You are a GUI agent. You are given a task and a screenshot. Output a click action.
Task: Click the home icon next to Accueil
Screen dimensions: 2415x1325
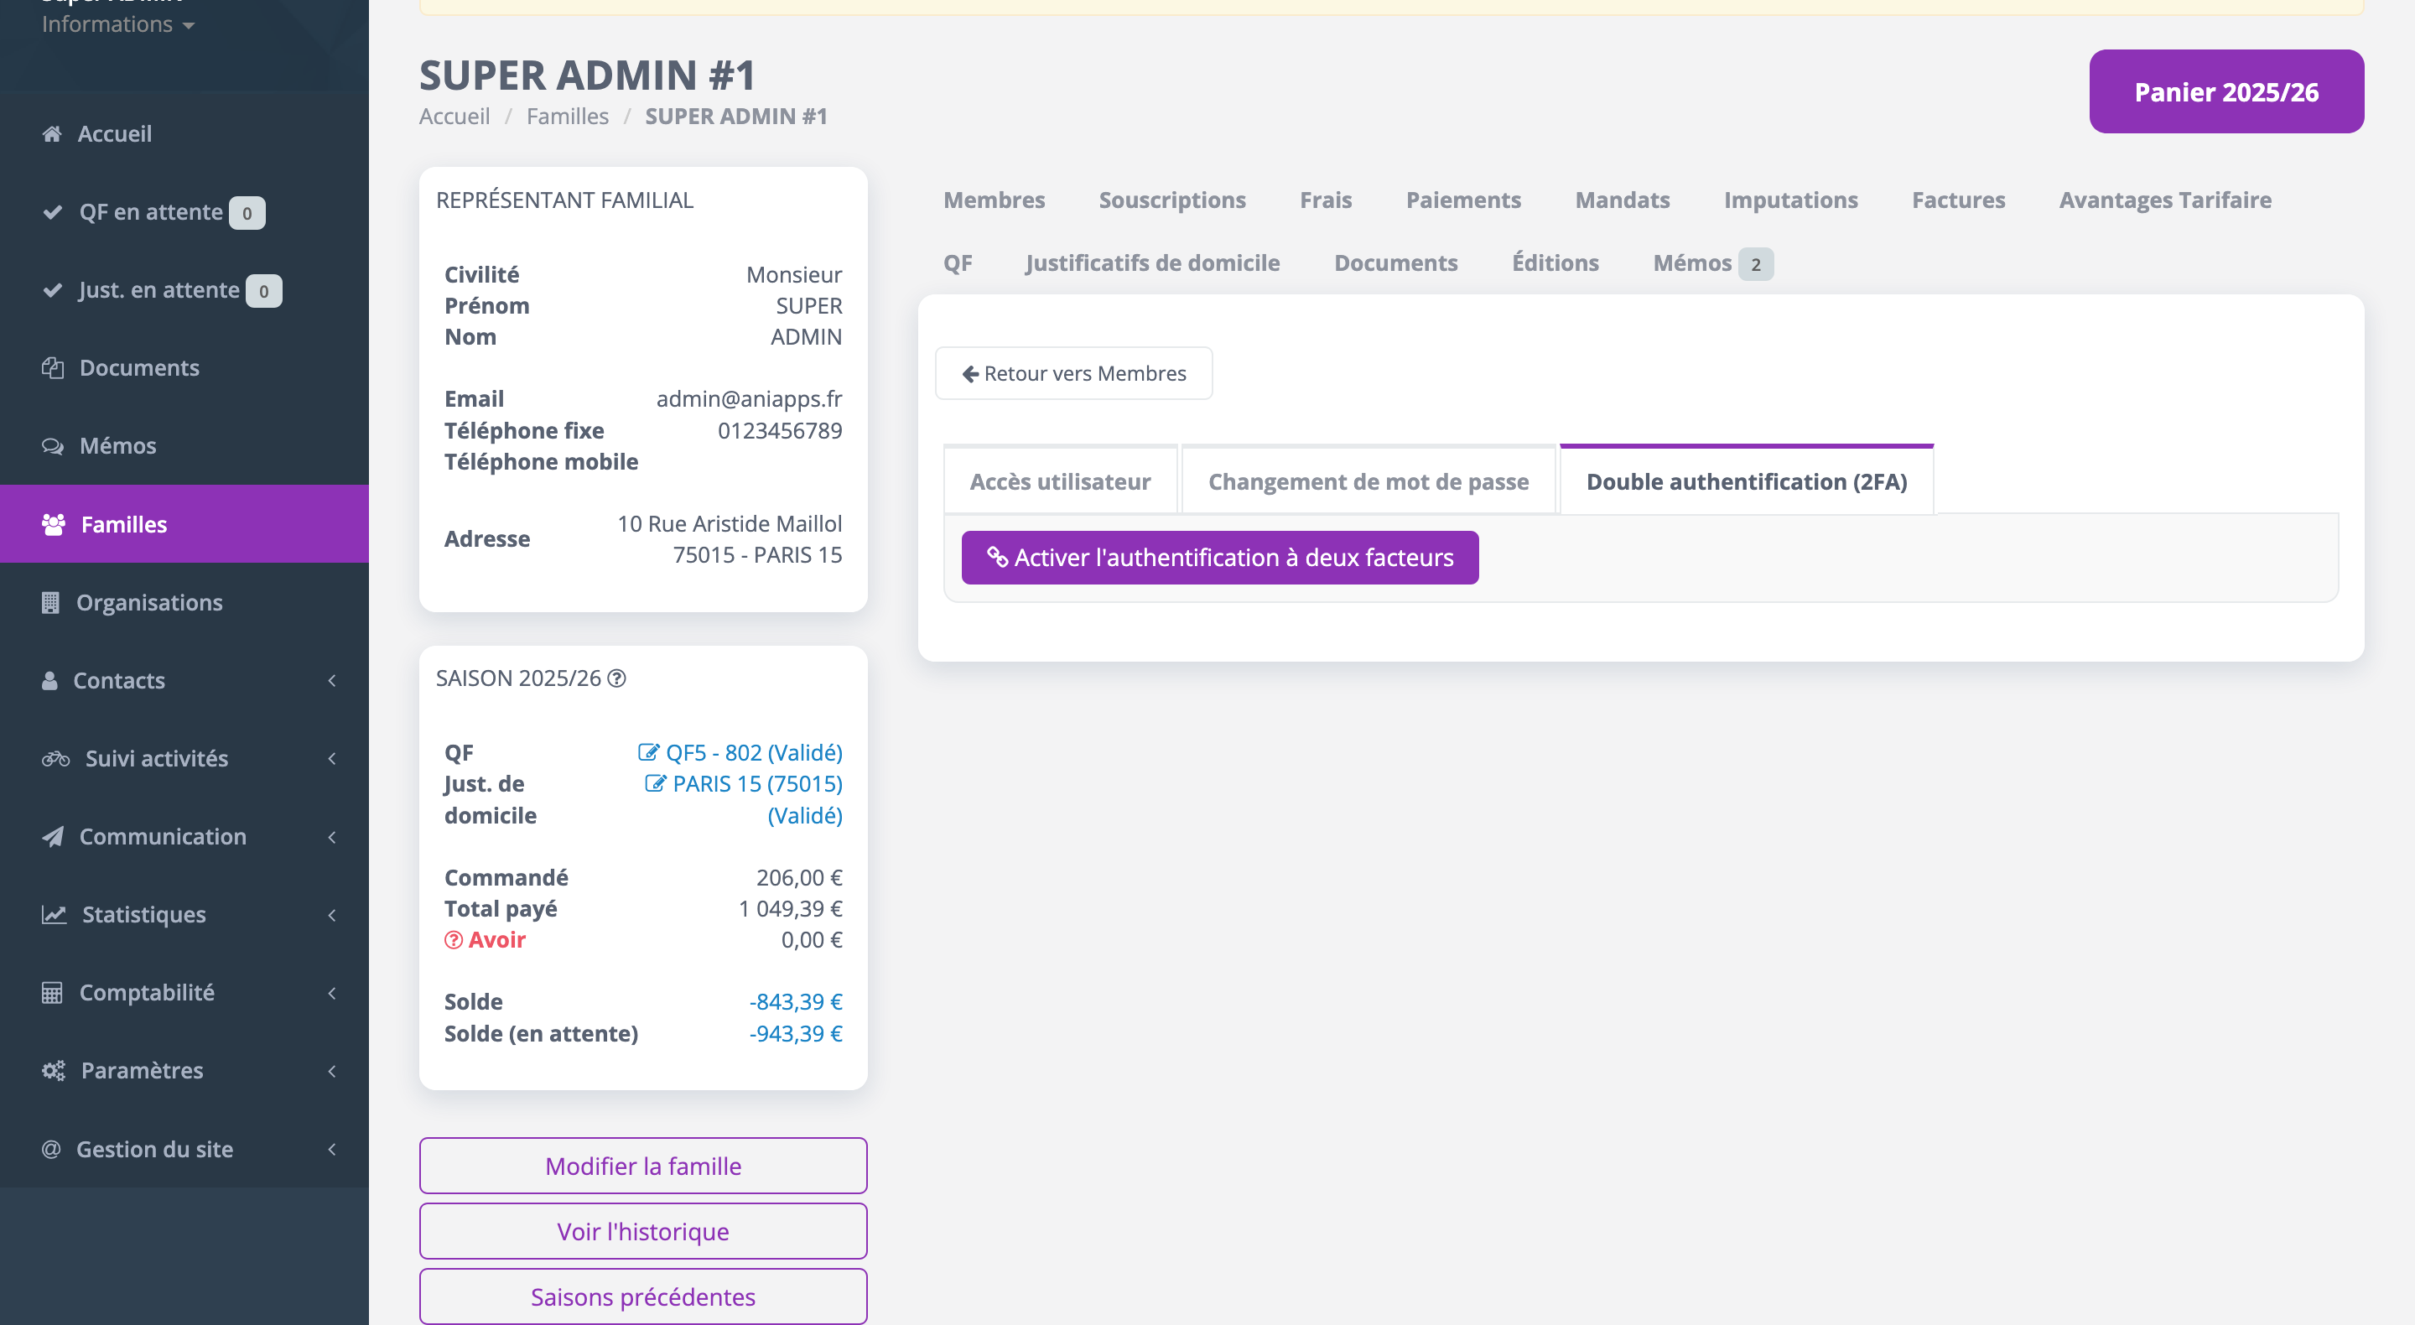point(53,134)
